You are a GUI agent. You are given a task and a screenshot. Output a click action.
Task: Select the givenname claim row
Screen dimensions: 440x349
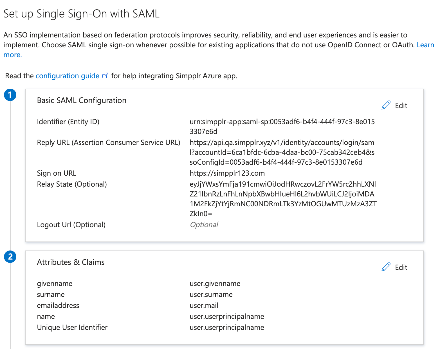55,283
